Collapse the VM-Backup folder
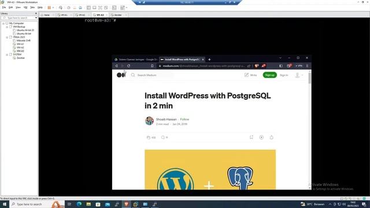Image resolution: width=370 pixels, height=208 pixels. (x=7, y=27)
